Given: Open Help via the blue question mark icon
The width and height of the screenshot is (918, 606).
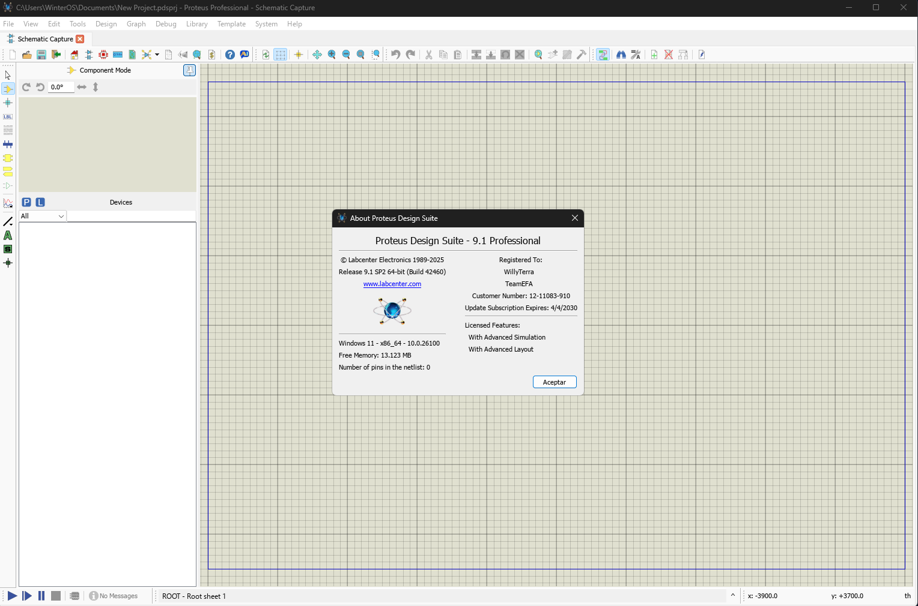Looking at the screenshot, I should coord(230,55).
